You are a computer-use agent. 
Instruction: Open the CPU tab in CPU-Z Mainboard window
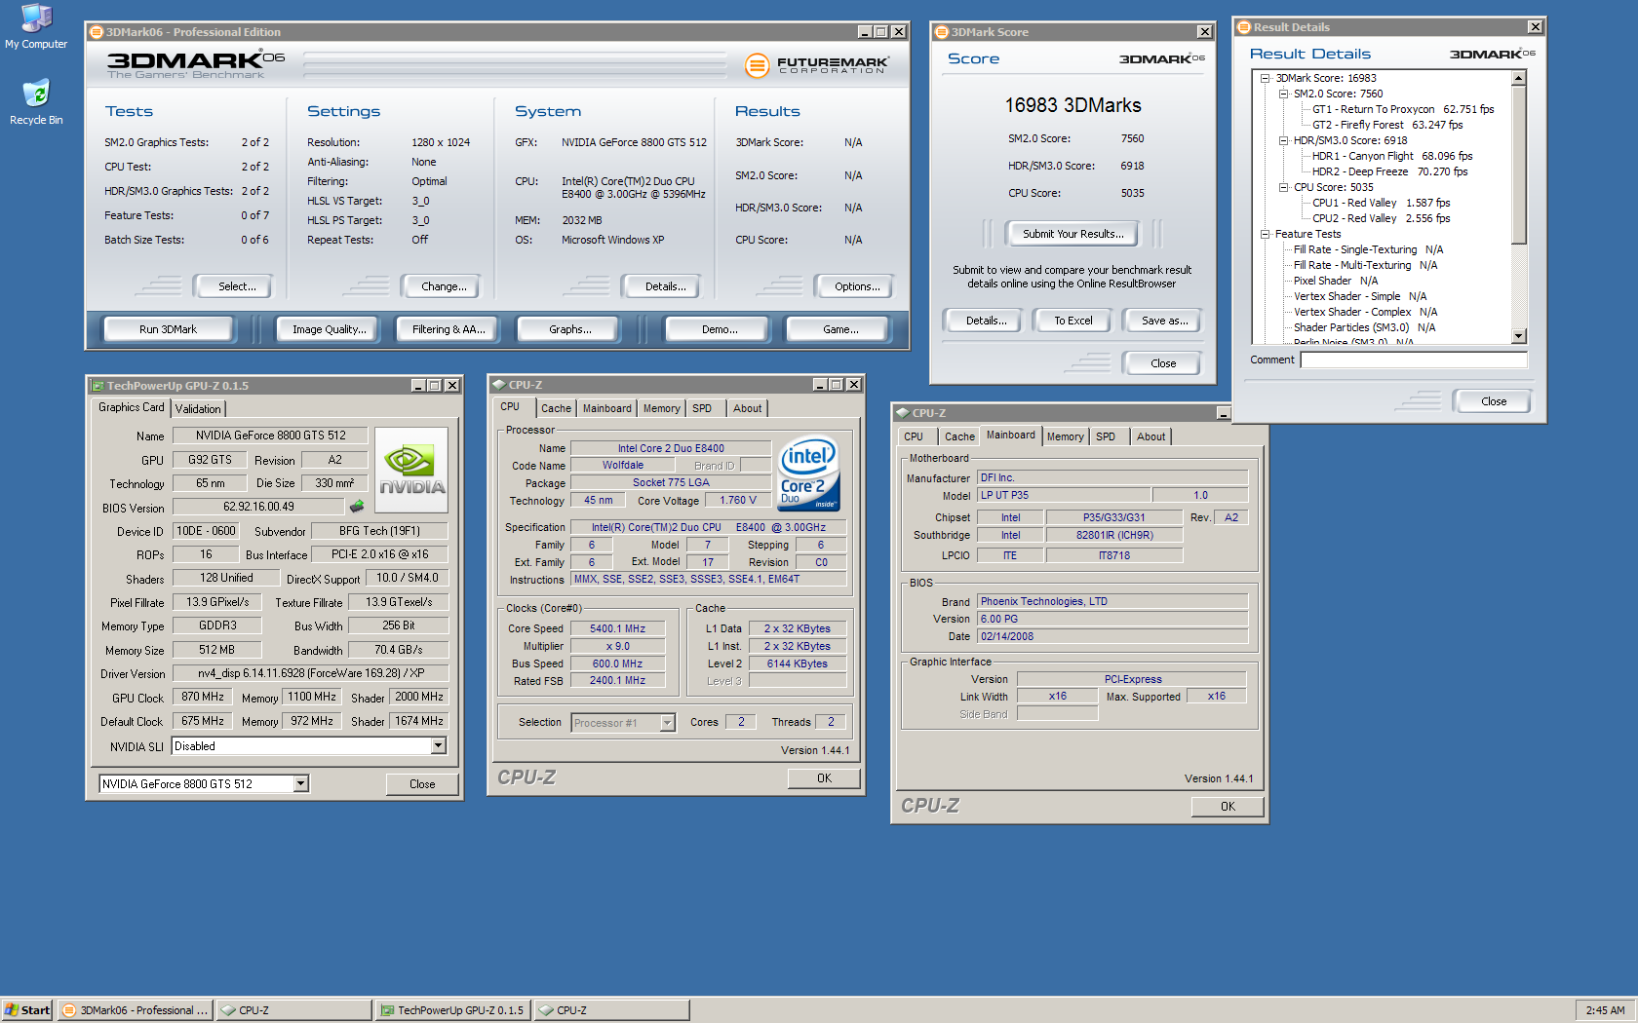pyautogui.click(x=914, y=437)
